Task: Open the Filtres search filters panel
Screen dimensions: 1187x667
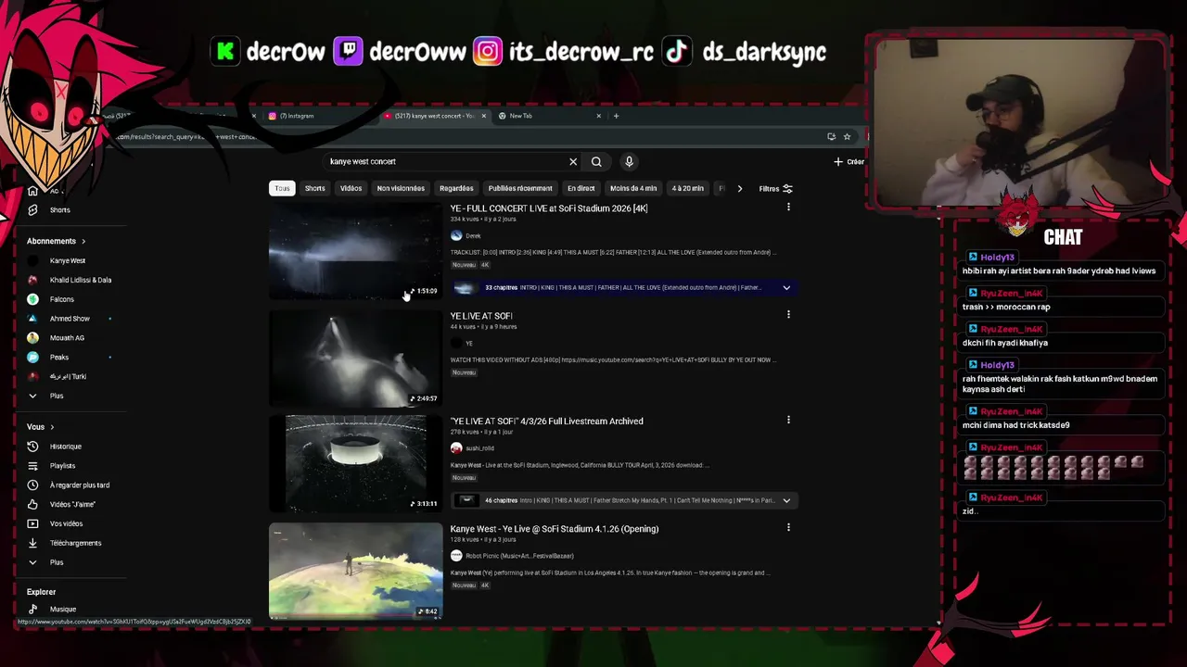Action: (775, 189)
